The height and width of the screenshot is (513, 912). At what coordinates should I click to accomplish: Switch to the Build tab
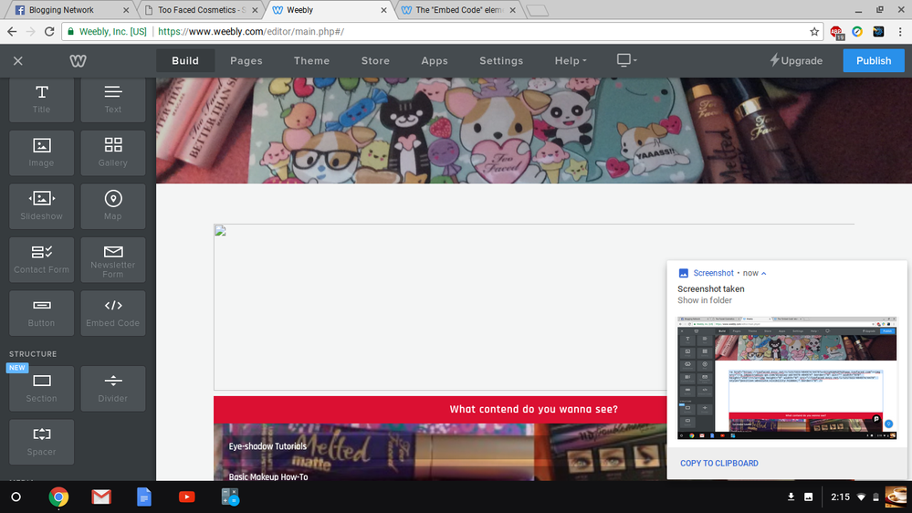pyautogui.click(x=185, y=60)
